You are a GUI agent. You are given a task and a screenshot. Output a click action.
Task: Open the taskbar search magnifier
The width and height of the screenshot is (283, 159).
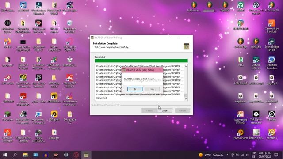tap(15, 155)
